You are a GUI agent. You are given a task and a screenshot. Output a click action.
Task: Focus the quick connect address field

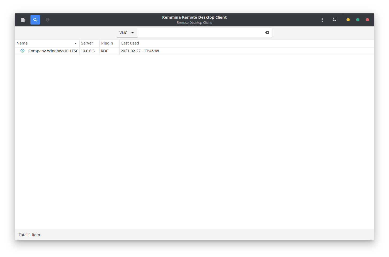(x=200, y=33)
